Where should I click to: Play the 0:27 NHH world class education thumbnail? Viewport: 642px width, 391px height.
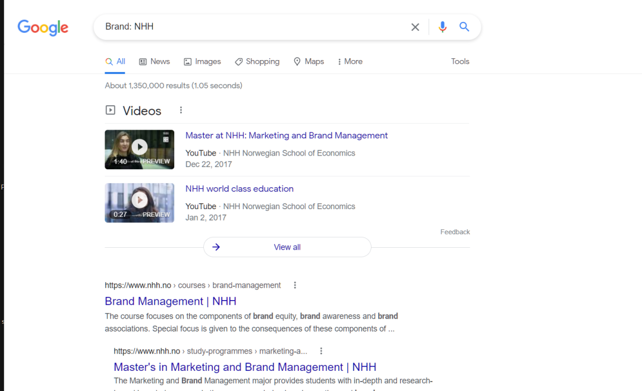pyautogui.click(x=140, y=203)
